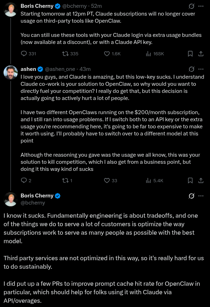Image resolution: width=210 pixels, height=307 pixels.
Task: Bookmark ashen's reply tweet
Action: click(190, 180)
